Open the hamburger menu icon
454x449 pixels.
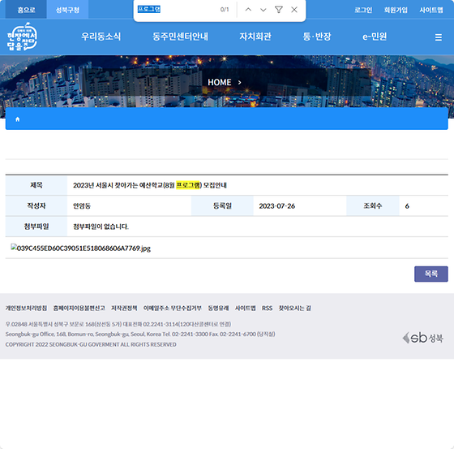coord(438,37)
